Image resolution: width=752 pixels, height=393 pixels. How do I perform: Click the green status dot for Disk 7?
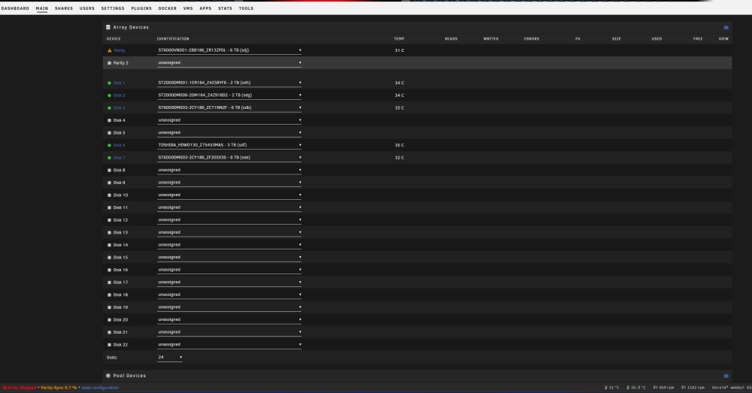coord(109,158)
